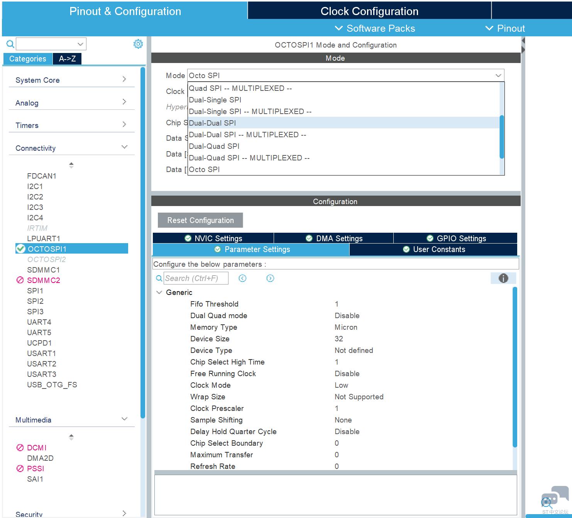Viewport: 572px width, 518px height.
Task: Go to previous search result arrow
Action: coord(242,278)
